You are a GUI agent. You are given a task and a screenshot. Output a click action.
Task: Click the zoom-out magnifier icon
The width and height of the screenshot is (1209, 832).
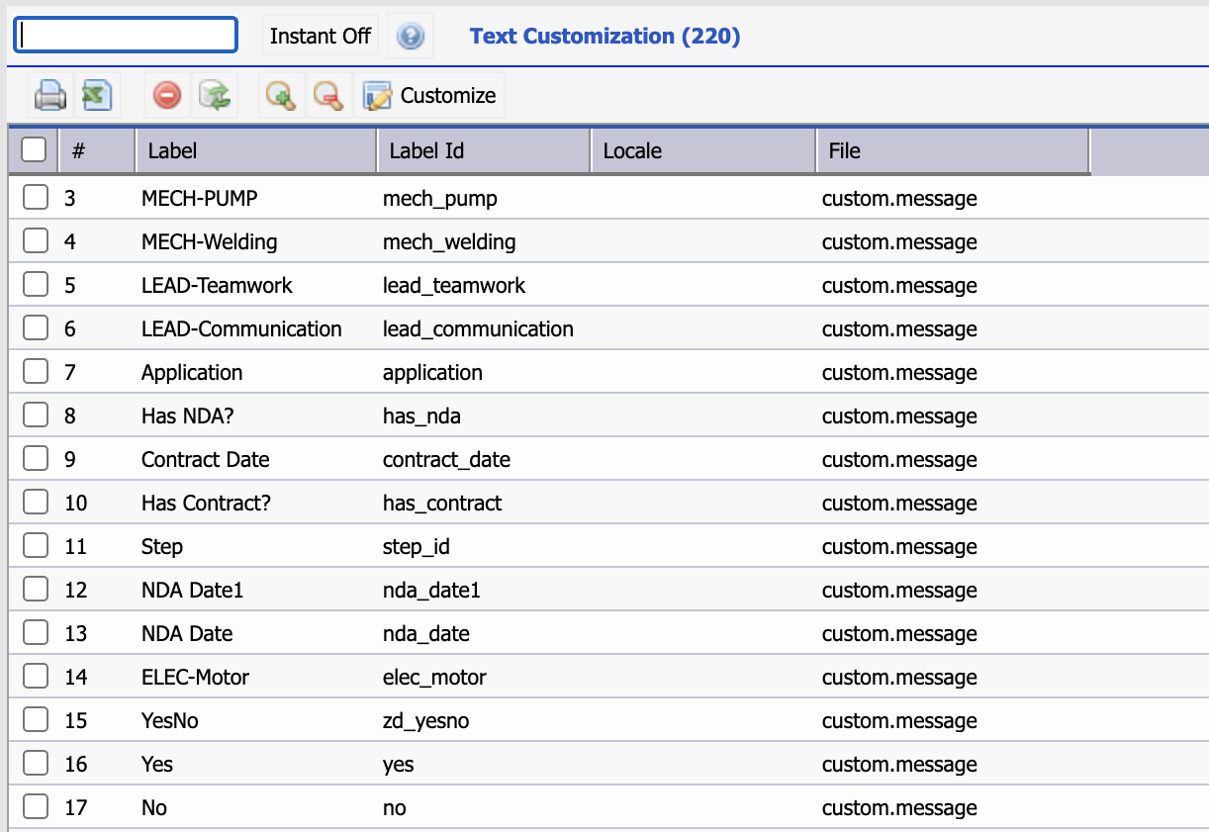pyautogui.click(x=327, y=96)
